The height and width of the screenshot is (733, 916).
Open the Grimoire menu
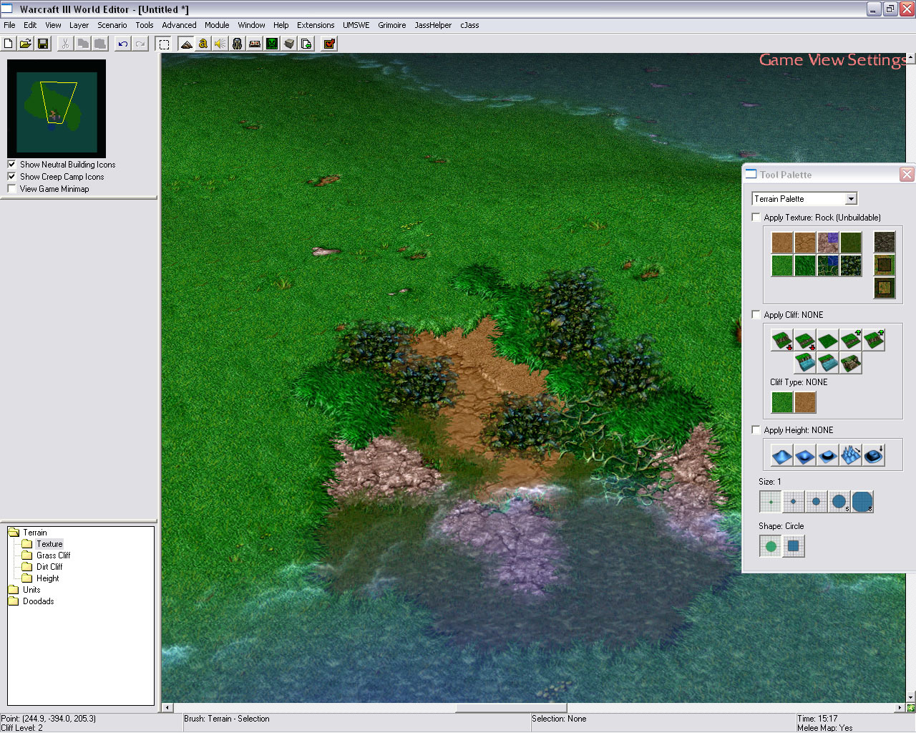tap(392, 25)
